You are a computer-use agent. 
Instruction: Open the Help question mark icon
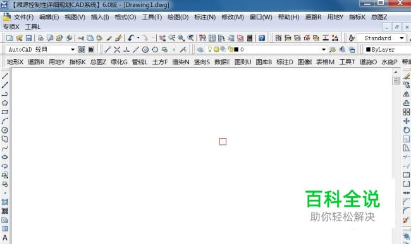(262, 38)
